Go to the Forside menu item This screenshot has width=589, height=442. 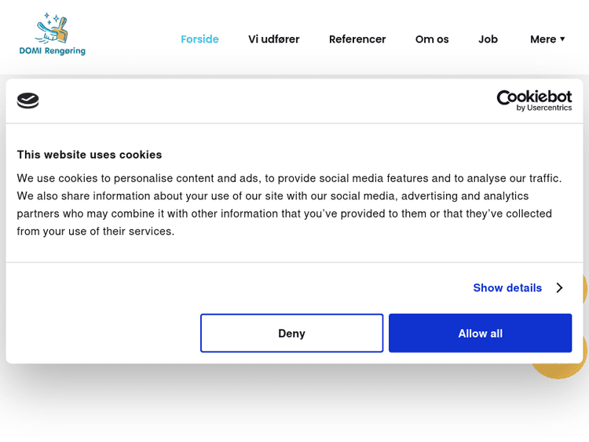coord(199,39)
